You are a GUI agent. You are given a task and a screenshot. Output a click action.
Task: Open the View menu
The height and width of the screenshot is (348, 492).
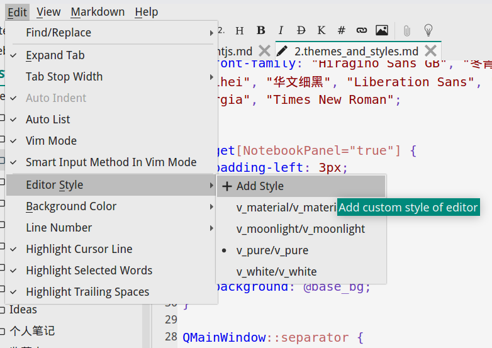point(48,12)
